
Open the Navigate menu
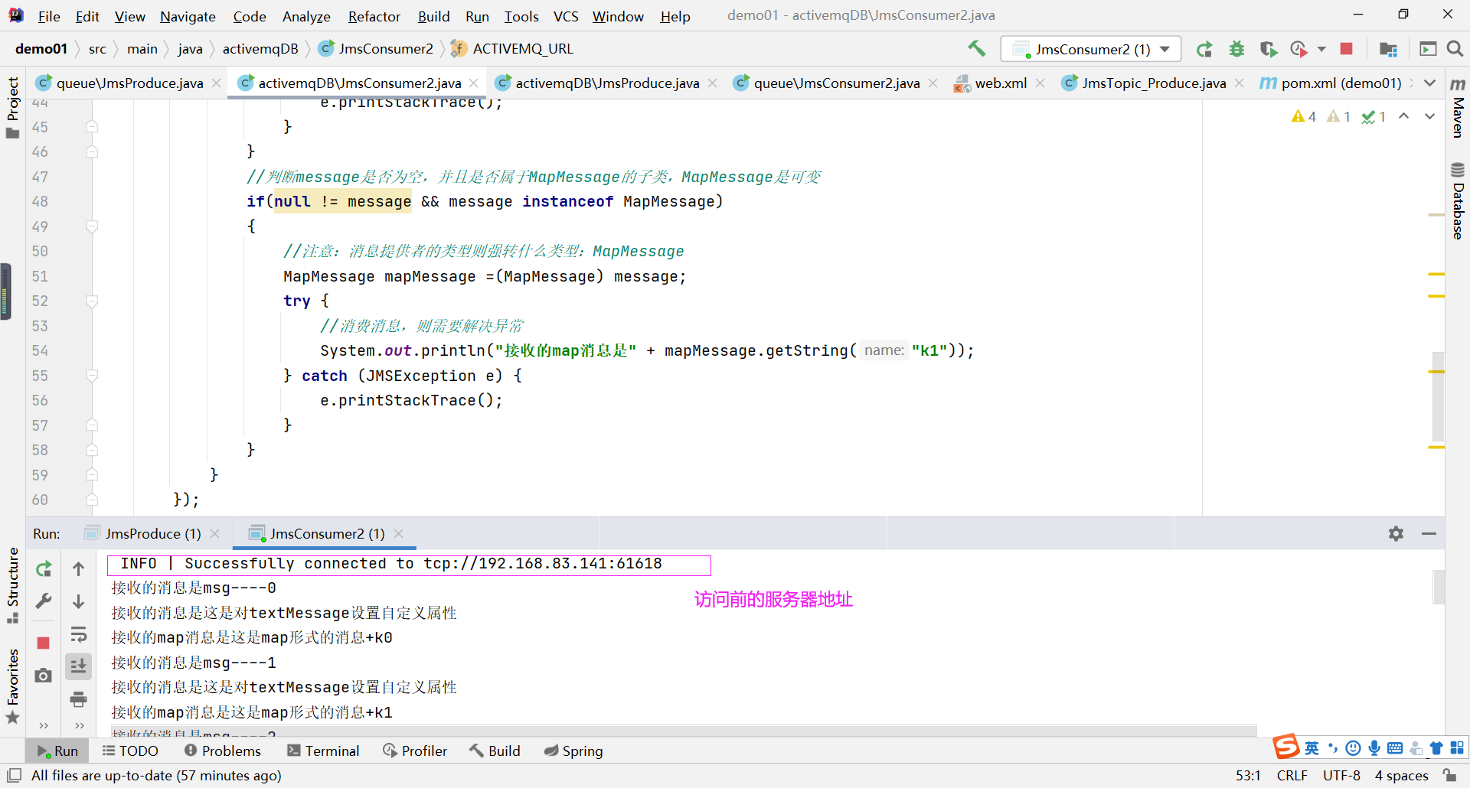coord(188,16)
